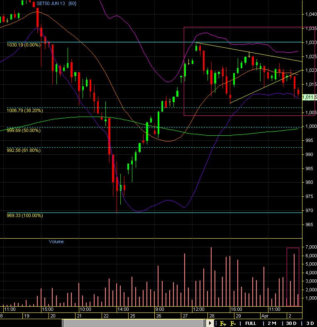Select the 2 M time range
The height and width of the screenshot is (327, 317).
272,323
